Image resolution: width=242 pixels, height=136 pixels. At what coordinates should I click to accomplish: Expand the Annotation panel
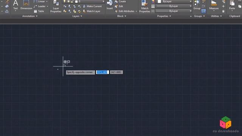[x=30, y=16]
